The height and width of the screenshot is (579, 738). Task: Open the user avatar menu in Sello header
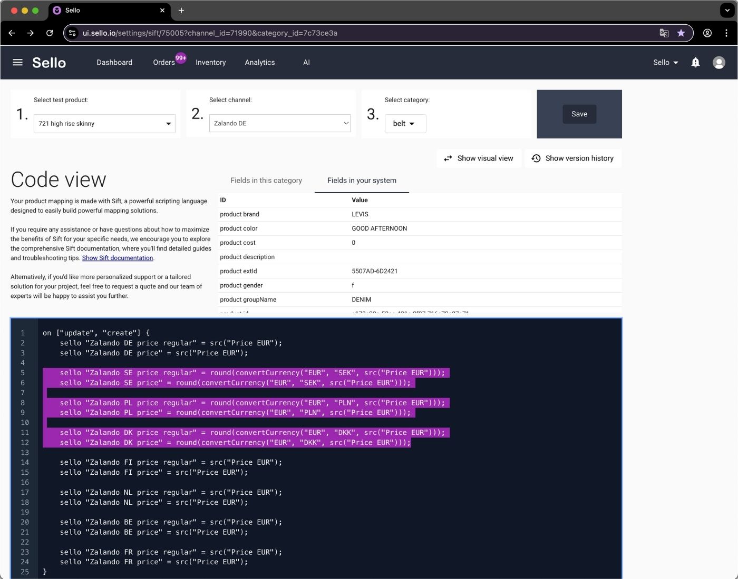pos(718,63)
